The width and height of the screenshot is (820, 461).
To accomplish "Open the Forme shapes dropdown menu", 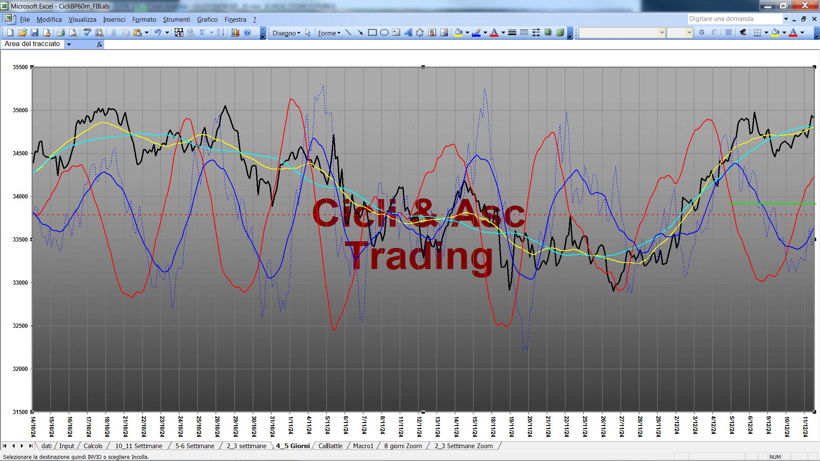I will [329, 33].
